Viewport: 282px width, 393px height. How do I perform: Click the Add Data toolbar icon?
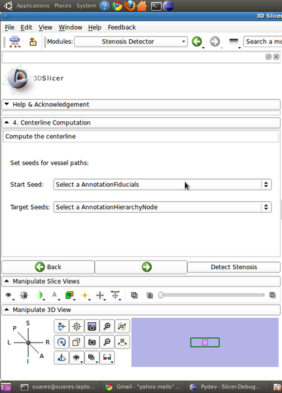tap(33, 42)
